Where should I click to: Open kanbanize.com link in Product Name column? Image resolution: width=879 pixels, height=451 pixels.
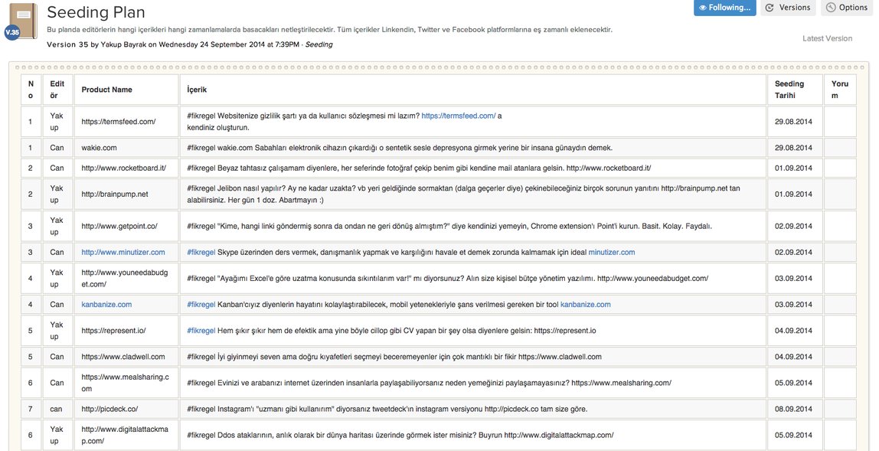106,305
